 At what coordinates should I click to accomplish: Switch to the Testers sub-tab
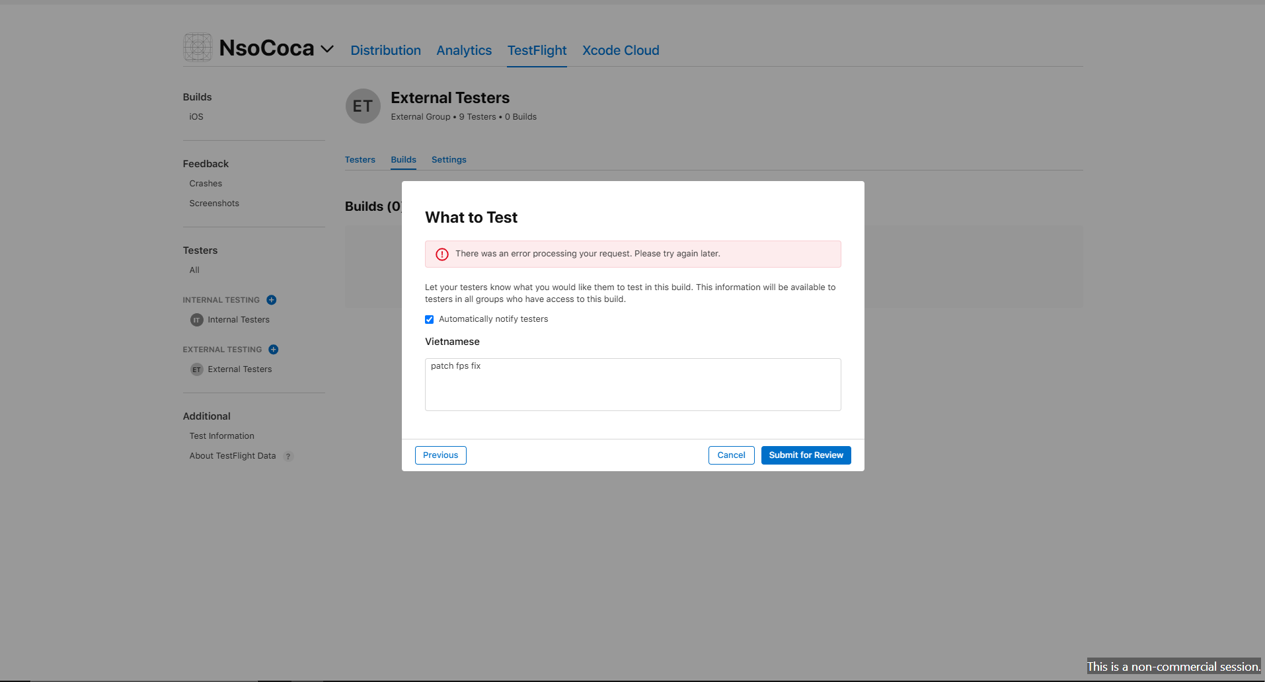click(x=360, y=160)
